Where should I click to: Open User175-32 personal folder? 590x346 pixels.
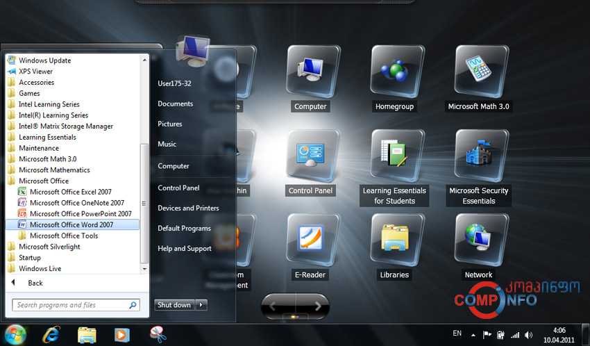175,83
